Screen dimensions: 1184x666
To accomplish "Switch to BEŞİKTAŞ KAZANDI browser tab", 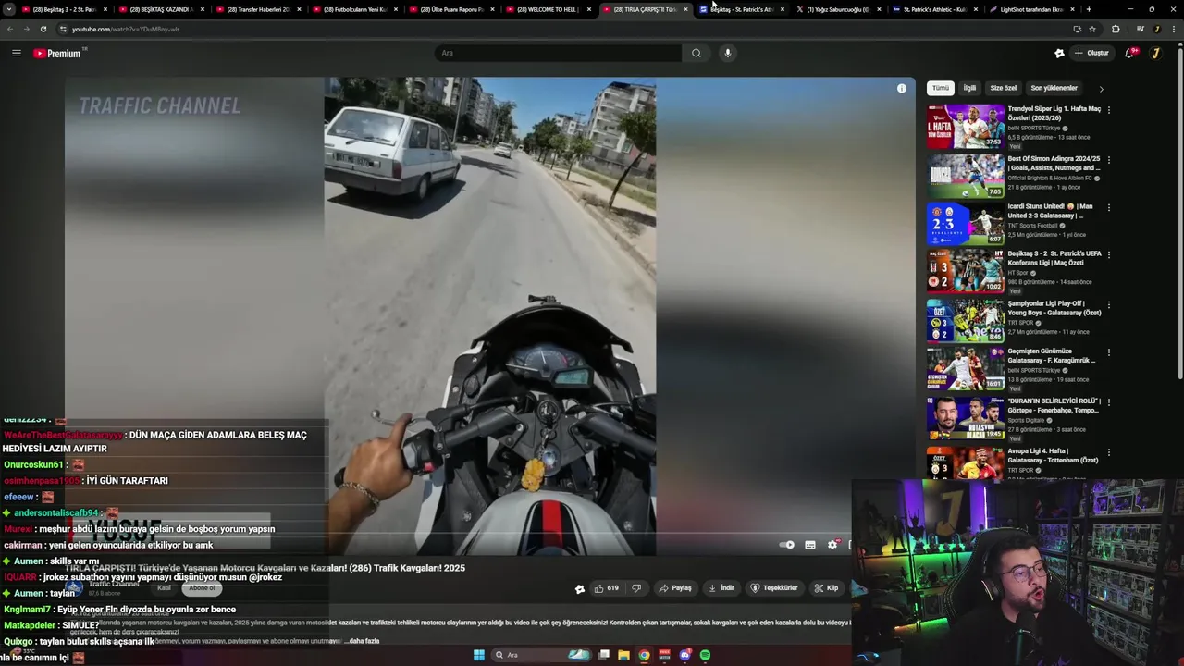I will pos(161,9).
